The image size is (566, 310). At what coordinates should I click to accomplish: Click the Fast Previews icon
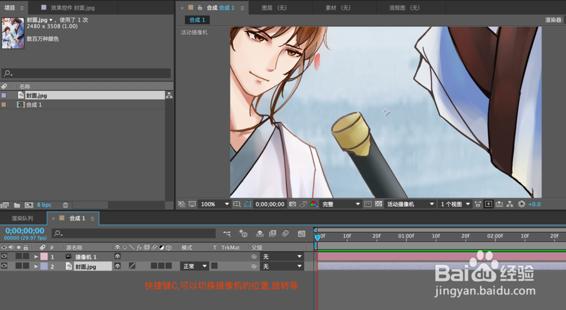click(488, 204)
